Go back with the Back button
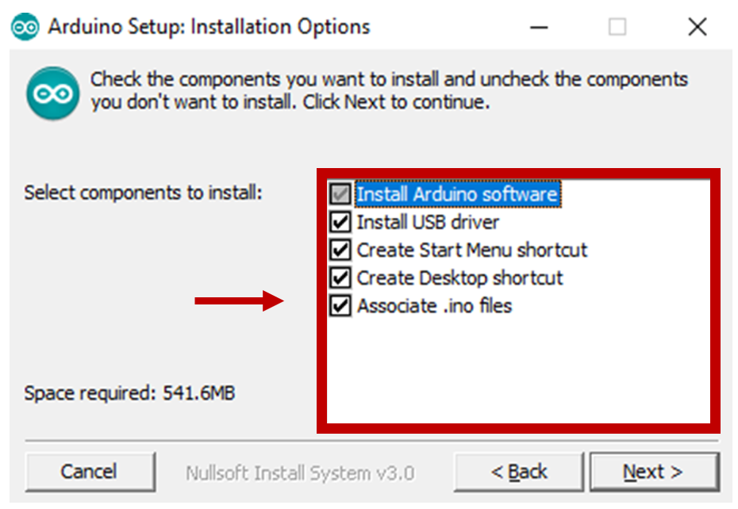The width and height of the screenshot is (738, 509). (x=519, y=473)
